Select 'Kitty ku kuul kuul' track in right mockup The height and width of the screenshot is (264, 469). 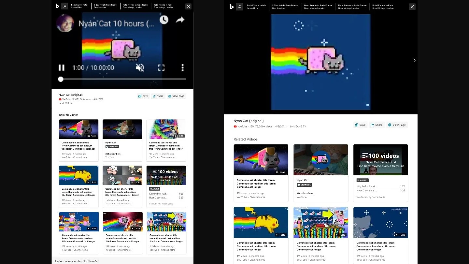(x=381, y=186)
